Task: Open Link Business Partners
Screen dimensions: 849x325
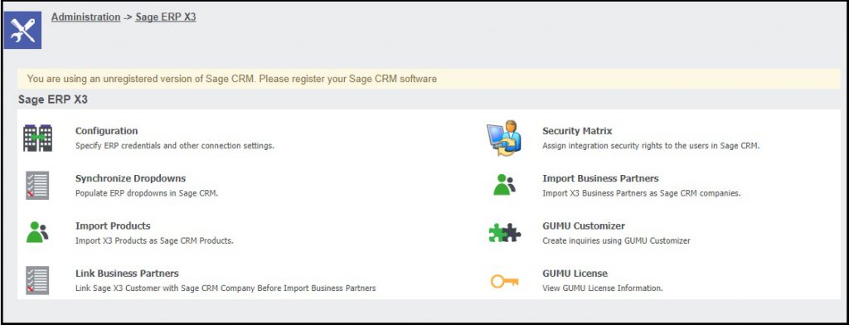Action: pos(127,274)
